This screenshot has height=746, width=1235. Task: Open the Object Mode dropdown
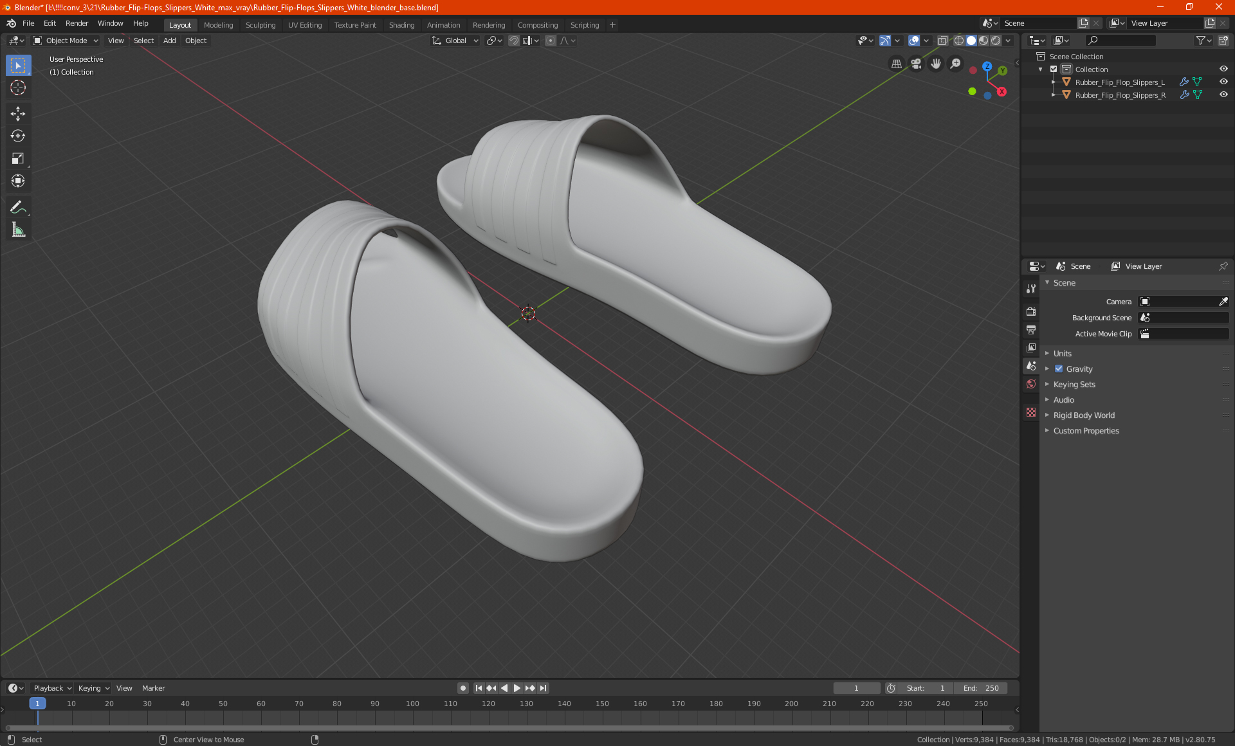point(66,41)
